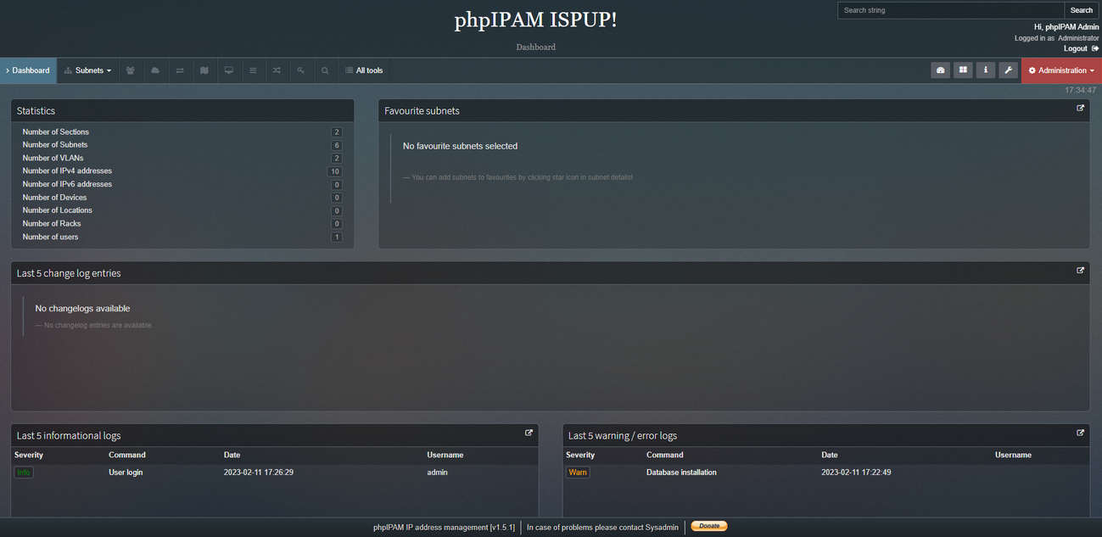Click the desktop monitor icon in toolbar
This screenshot has height=537, width=1102.
228,70
